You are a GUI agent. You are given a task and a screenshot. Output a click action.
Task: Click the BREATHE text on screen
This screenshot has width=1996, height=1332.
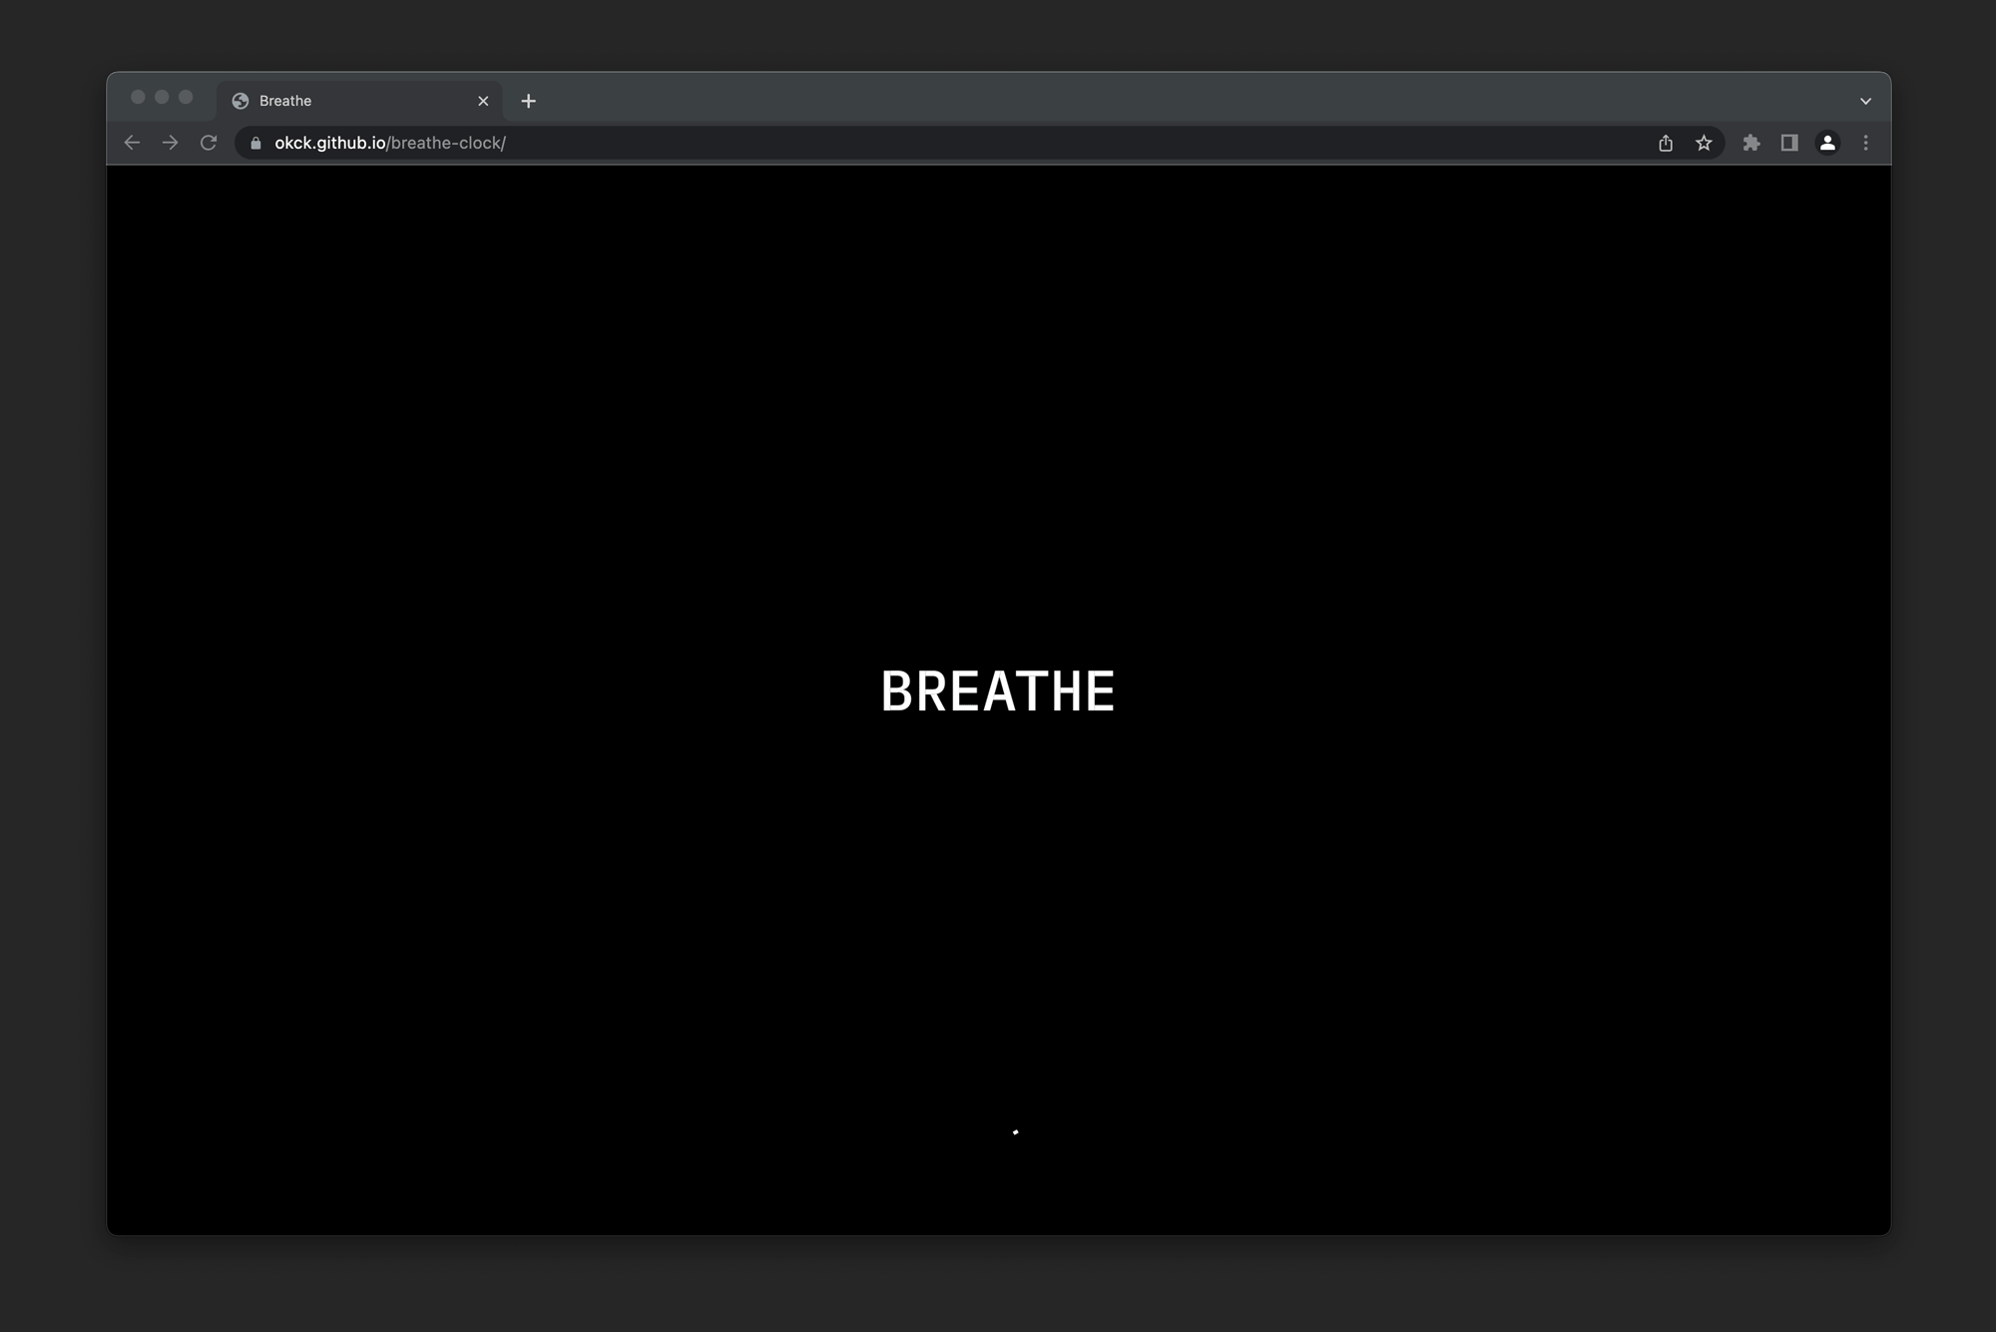997,691
